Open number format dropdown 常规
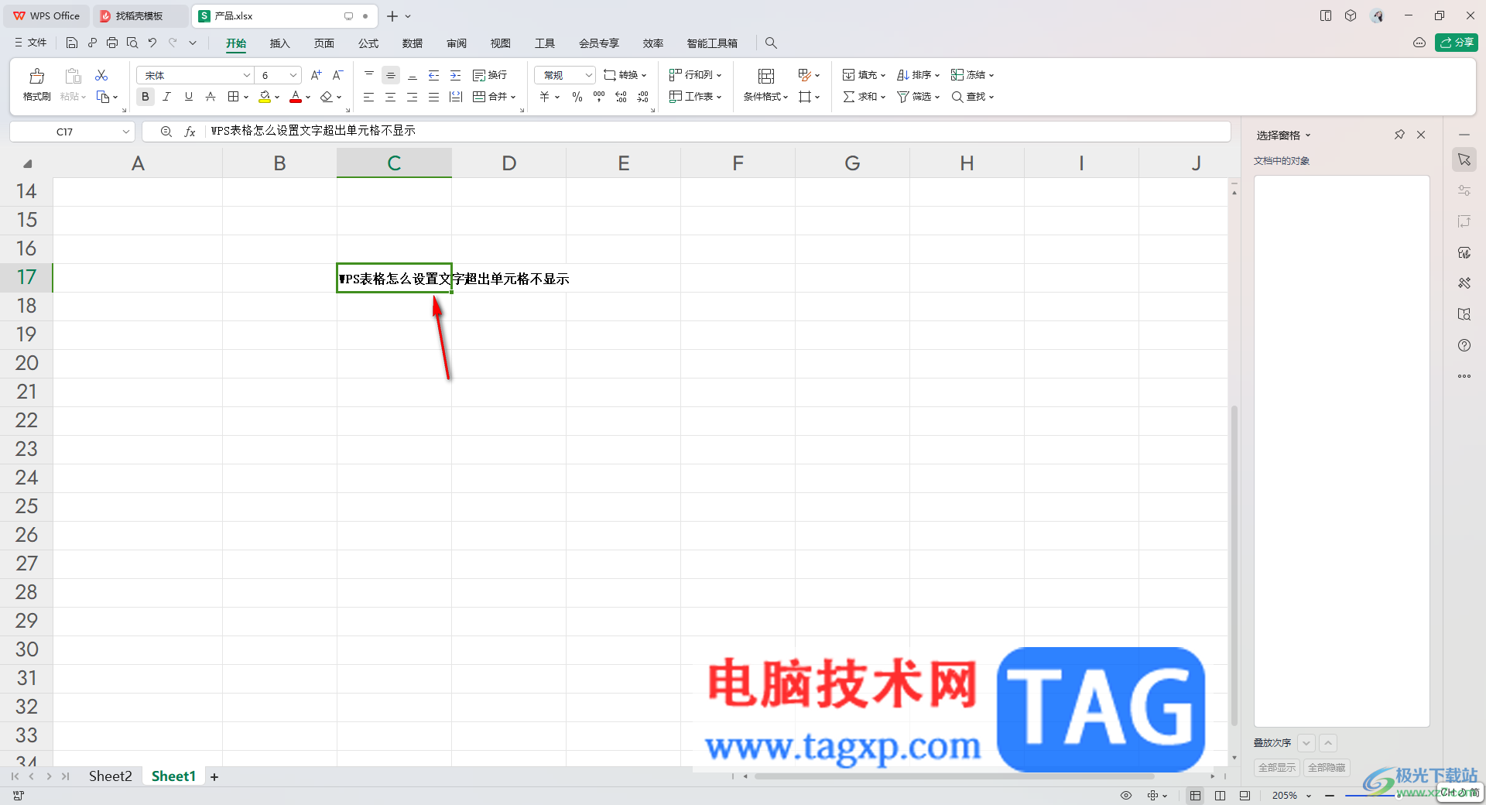This screenshot has height=805, width=1486. 588,75
